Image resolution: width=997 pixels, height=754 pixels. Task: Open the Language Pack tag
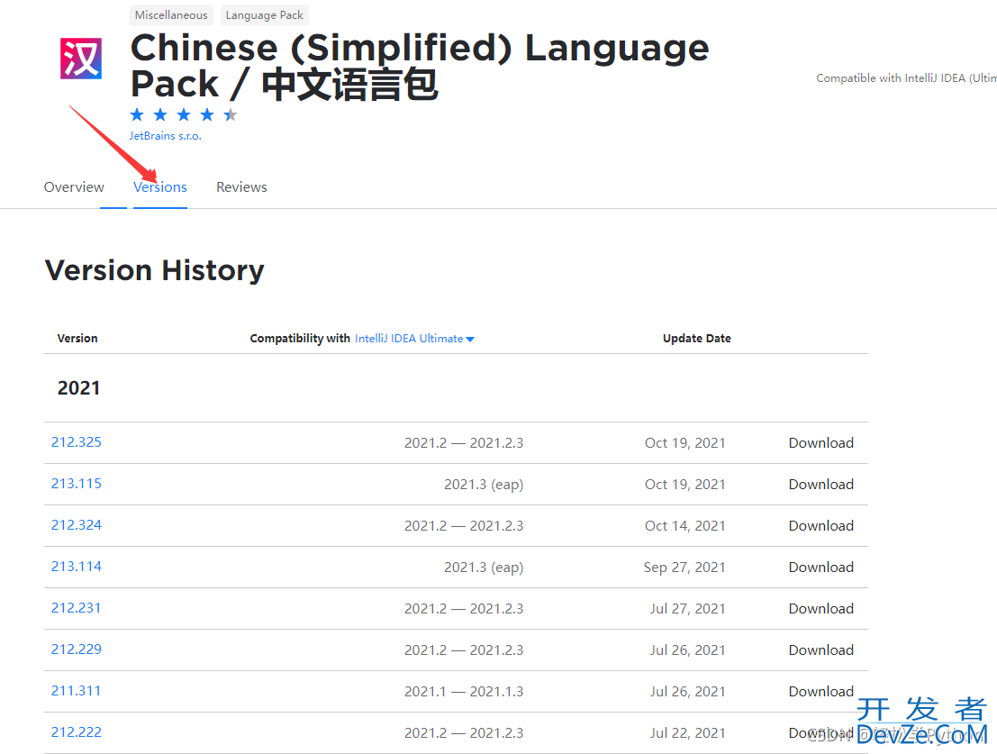click(265, 14)
